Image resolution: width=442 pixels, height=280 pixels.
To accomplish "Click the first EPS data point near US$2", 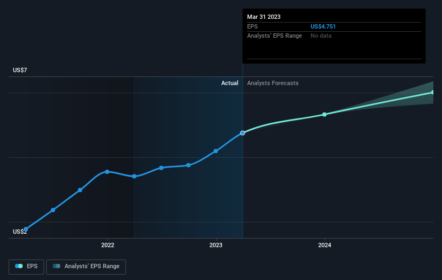I will [26, 229].
